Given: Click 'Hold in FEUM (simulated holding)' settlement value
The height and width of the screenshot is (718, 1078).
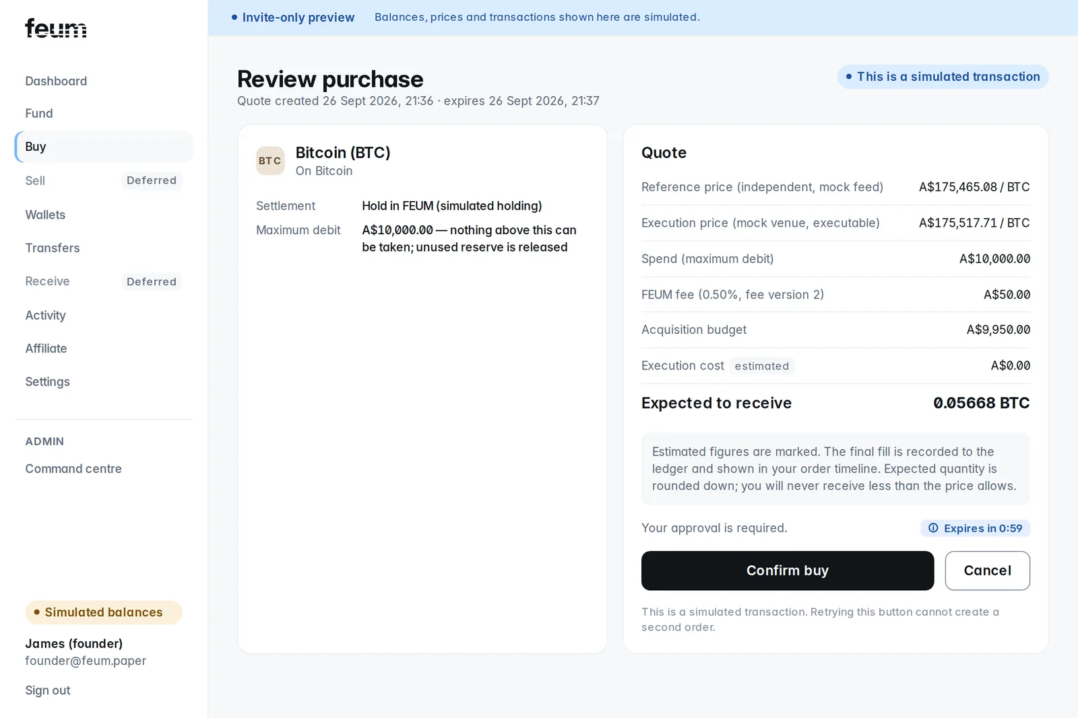Looking at the screenshot, I should click(452, 206).
